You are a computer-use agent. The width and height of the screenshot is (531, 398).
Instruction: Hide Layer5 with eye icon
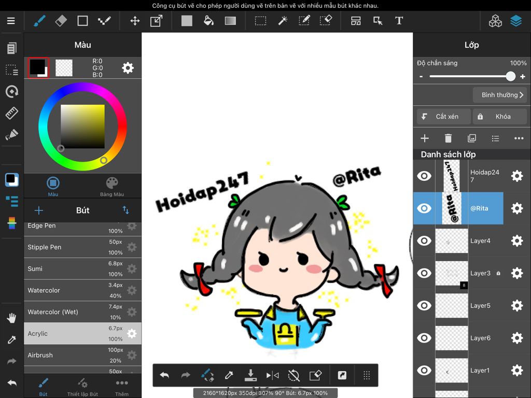(x=424, y=306)
